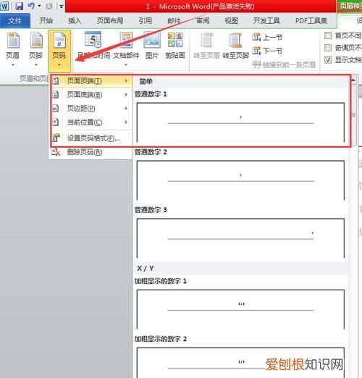Expand the 页码 dropdown arrow
Image resolution: width=362 pixels, height=378 pixels.
tap(59, 64)
